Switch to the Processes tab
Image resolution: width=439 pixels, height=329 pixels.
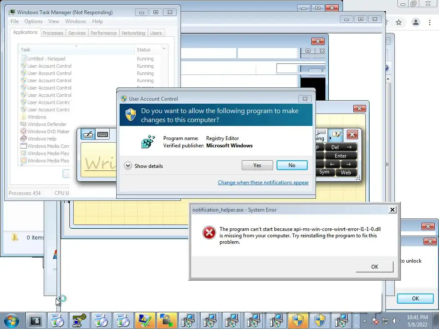tap(53, 33)
